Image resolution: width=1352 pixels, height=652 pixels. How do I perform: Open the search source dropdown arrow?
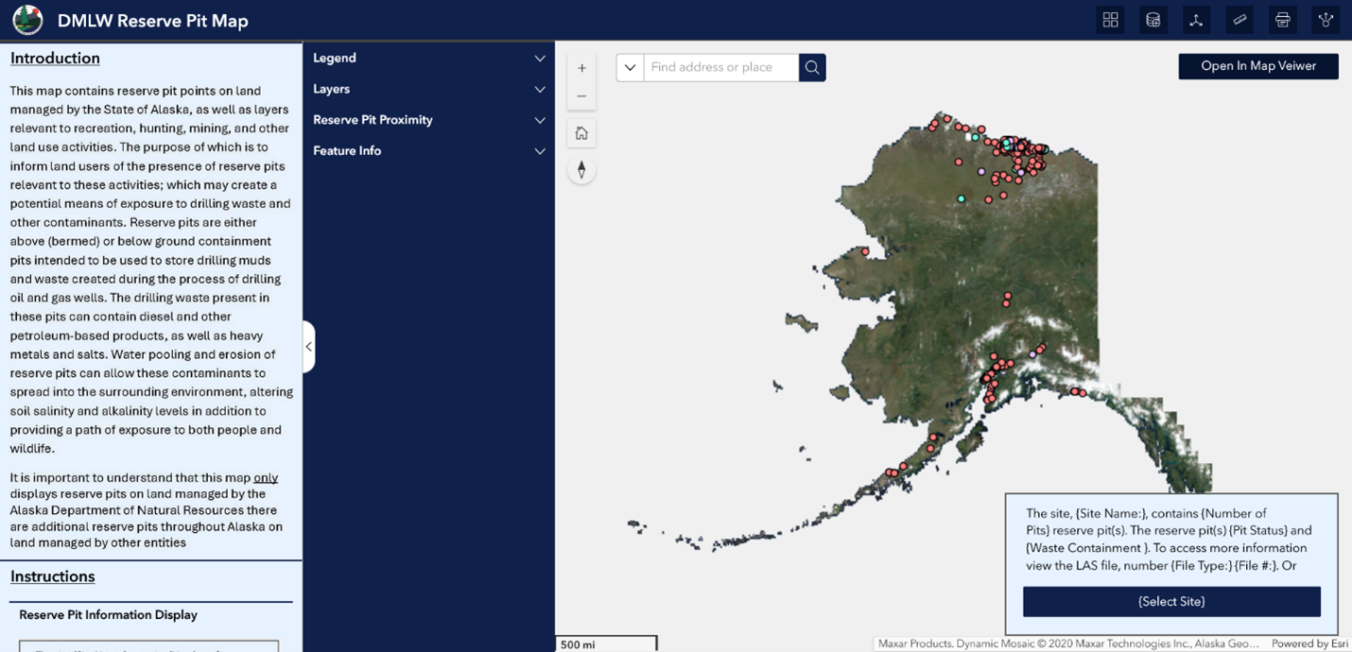[630, 67]
